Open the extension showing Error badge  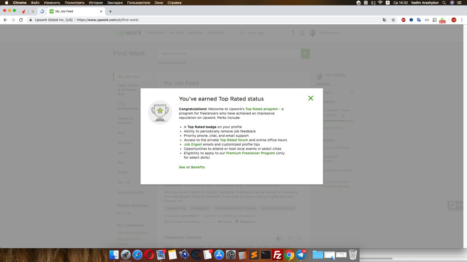click(442, 20)
